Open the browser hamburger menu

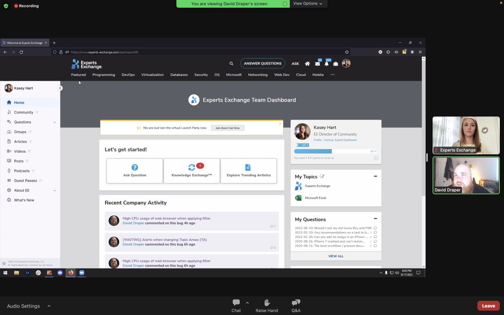point(420,52)
